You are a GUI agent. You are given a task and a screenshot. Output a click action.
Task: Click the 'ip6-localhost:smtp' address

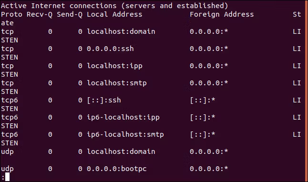point(125,134)
